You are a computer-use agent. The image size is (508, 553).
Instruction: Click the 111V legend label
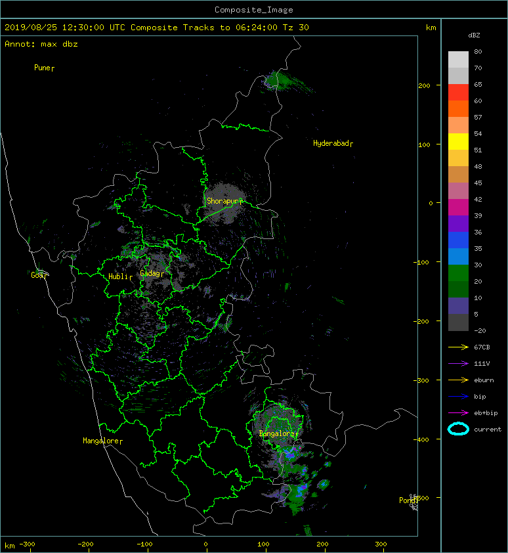click(x=482, y=364)
